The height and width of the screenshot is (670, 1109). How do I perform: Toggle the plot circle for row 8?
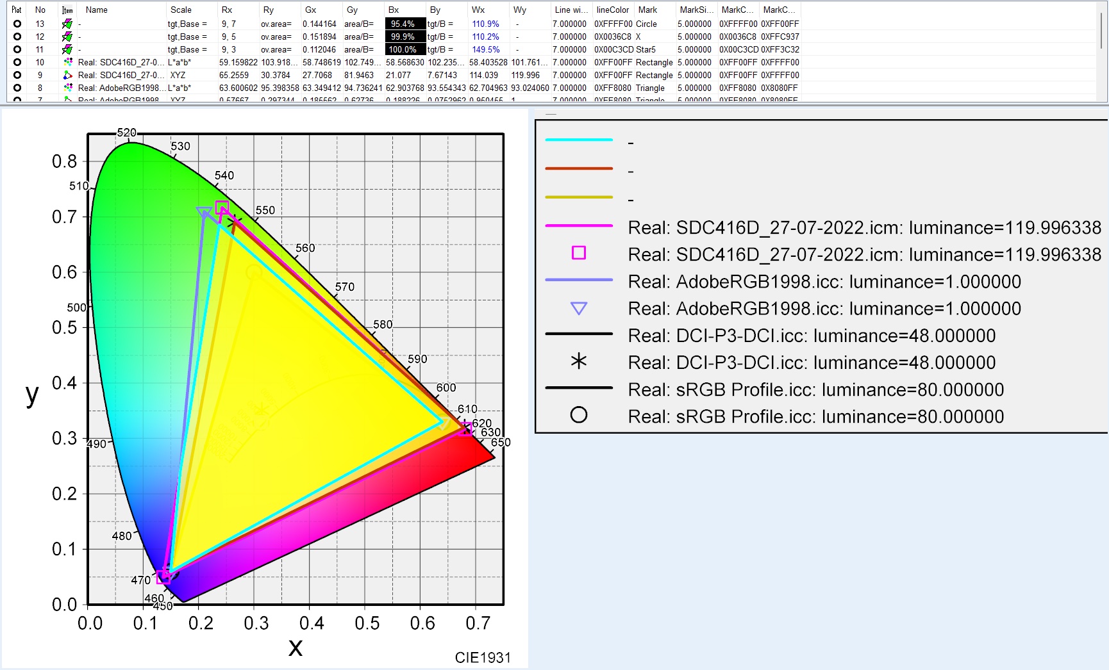pos(17,88)
